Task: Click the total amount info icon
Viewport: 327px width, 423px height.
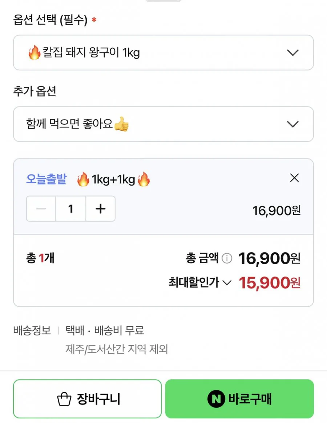Action: click(x=227, y=258)
